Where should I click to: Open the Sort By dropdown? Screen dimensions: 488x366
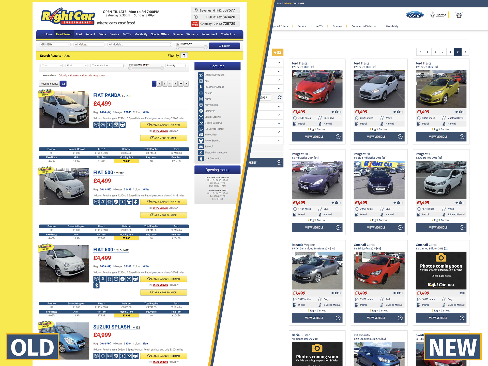(x=176, y=66)
